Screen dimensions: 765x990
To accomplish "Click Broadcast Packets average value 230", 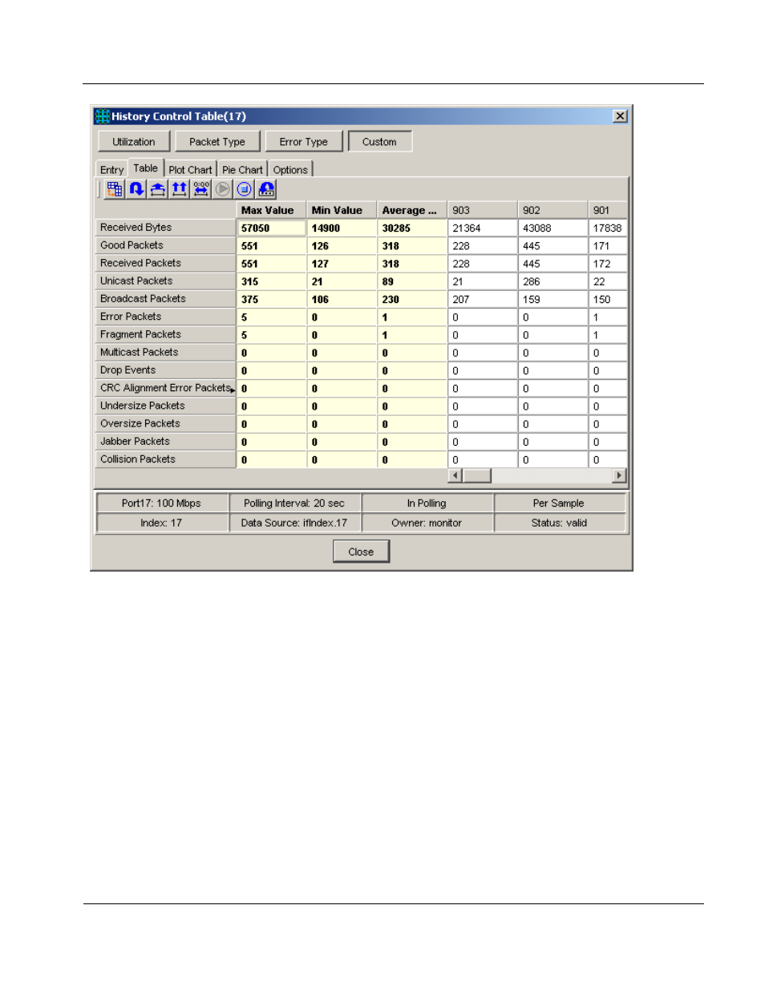I will pos(412,300).
